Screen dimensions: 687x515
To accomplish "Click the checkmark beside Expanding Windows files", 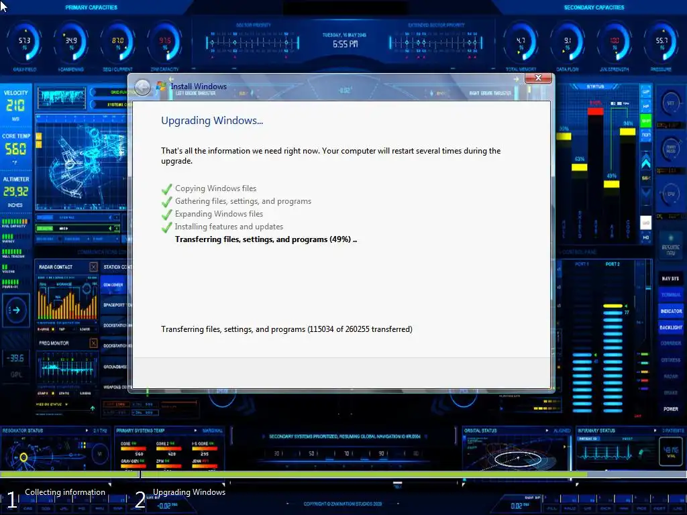I will coord(166,214).
